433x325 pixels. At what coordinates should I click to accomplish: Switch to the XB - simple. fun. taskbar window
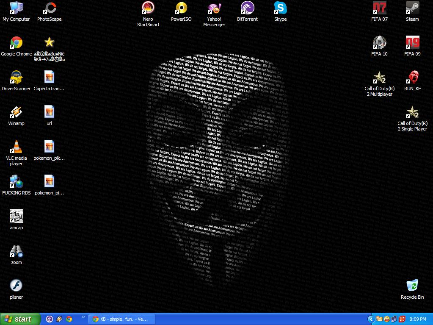(x=122, y=319)
